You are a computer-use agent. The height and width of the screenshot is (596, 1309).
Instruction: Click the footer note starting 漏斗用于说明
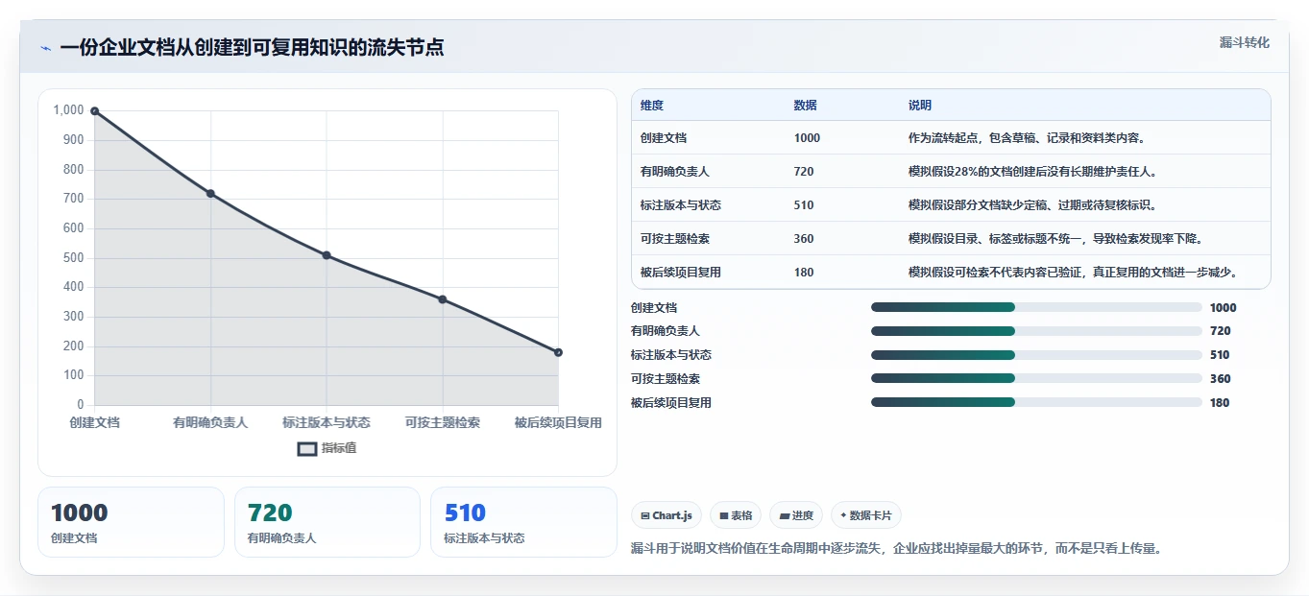[896, 549]
